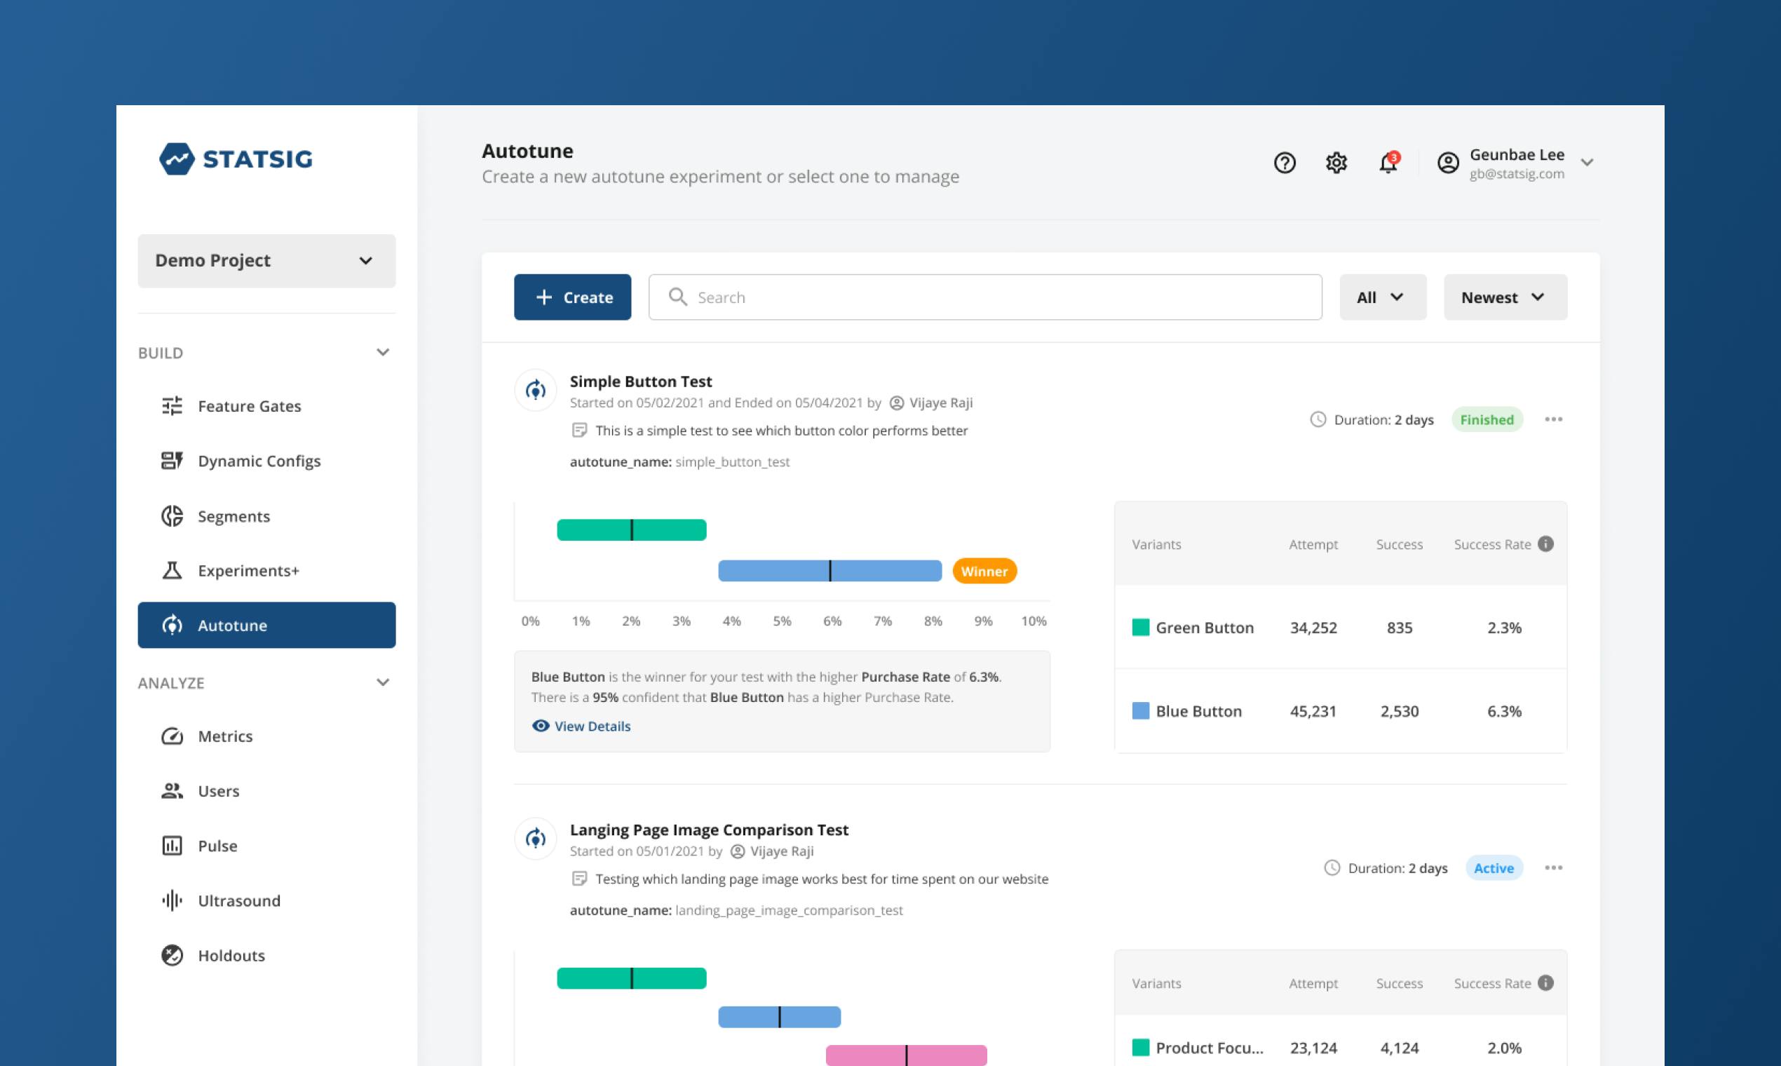This screenshot has width=1781, height=1066.
Task: Click the Ultrasound waveform icon
Action: [172, 900]
